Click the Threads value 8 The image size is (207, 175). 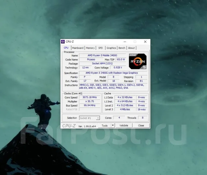click(x=143, y=118)
